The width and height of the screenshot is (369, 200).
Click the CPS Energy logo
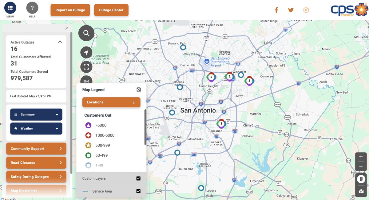click(x=349, y=10)
